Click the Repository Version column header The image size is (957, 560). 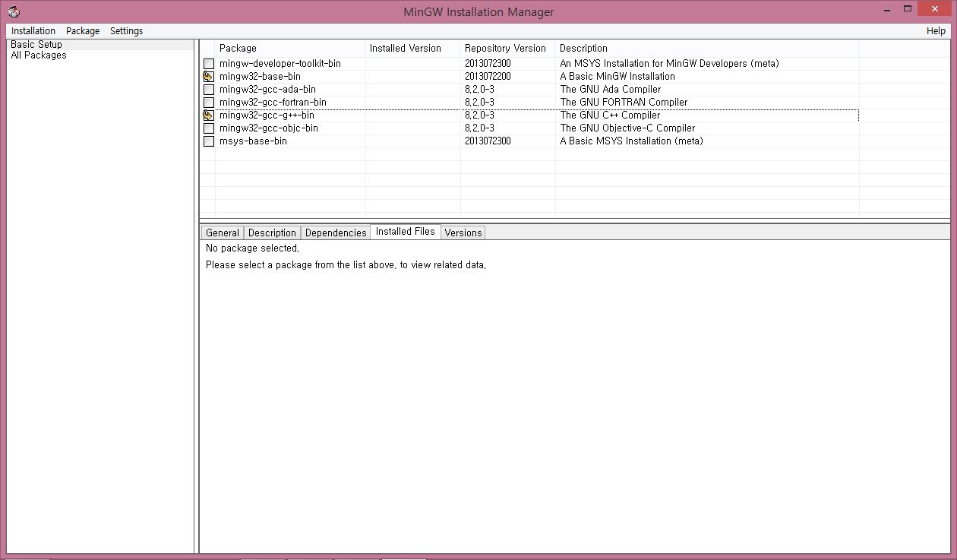coord(508,49)
